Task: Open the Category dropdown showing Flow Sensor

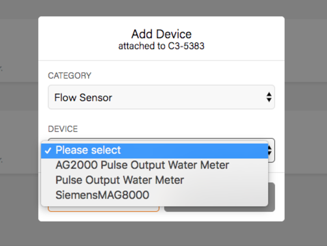Action: 161,97
